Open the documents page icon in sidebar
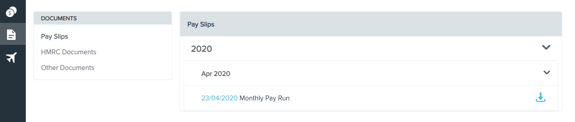The width and height of the screenshot is (575, 122). (x=11, y=34)
